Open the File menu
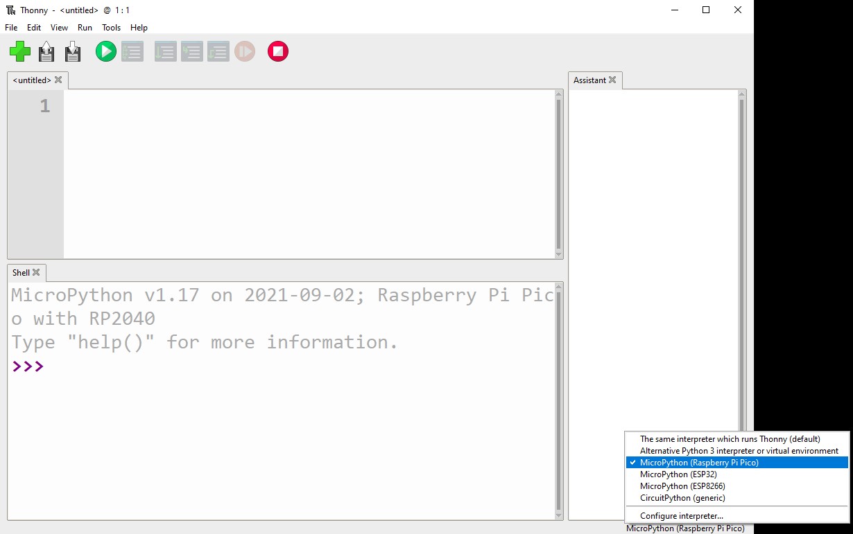Screen dimensions: 853x534 click(x=11, y=28)
